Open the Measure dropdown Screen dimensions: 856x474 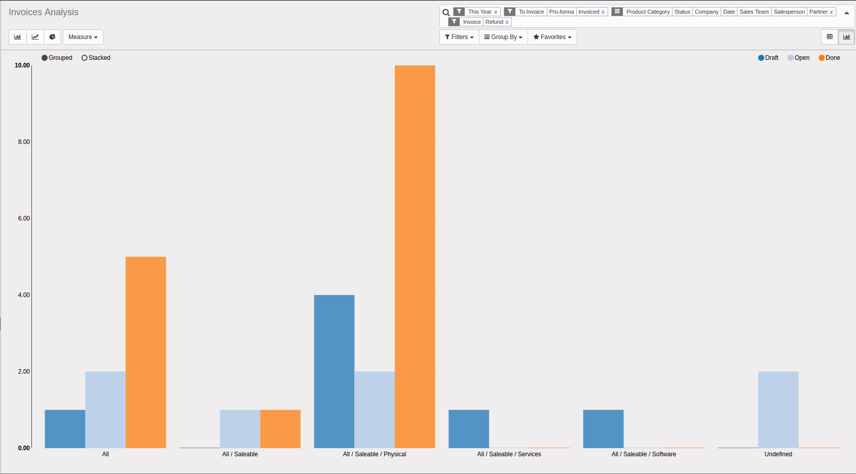83,37
